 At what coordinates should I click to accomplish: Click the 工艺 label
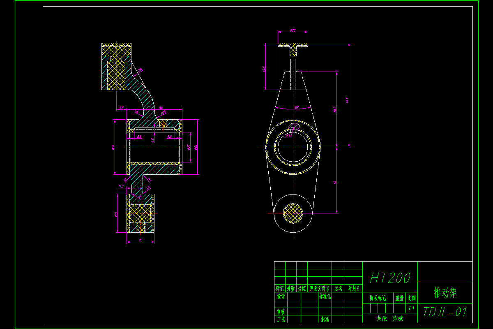(281, 320)
